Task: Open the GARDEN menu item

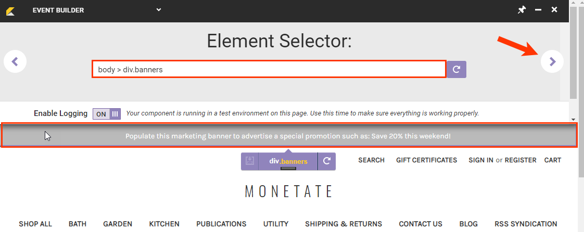Action: coord(118,224)
